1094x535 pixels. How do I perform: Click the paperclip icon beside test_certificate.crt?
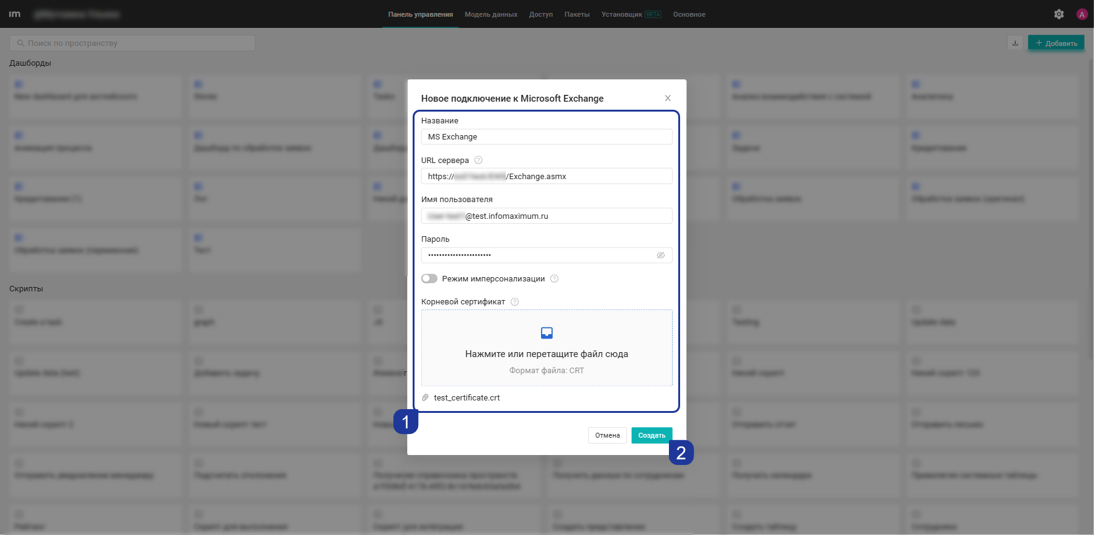coord(425,397)
